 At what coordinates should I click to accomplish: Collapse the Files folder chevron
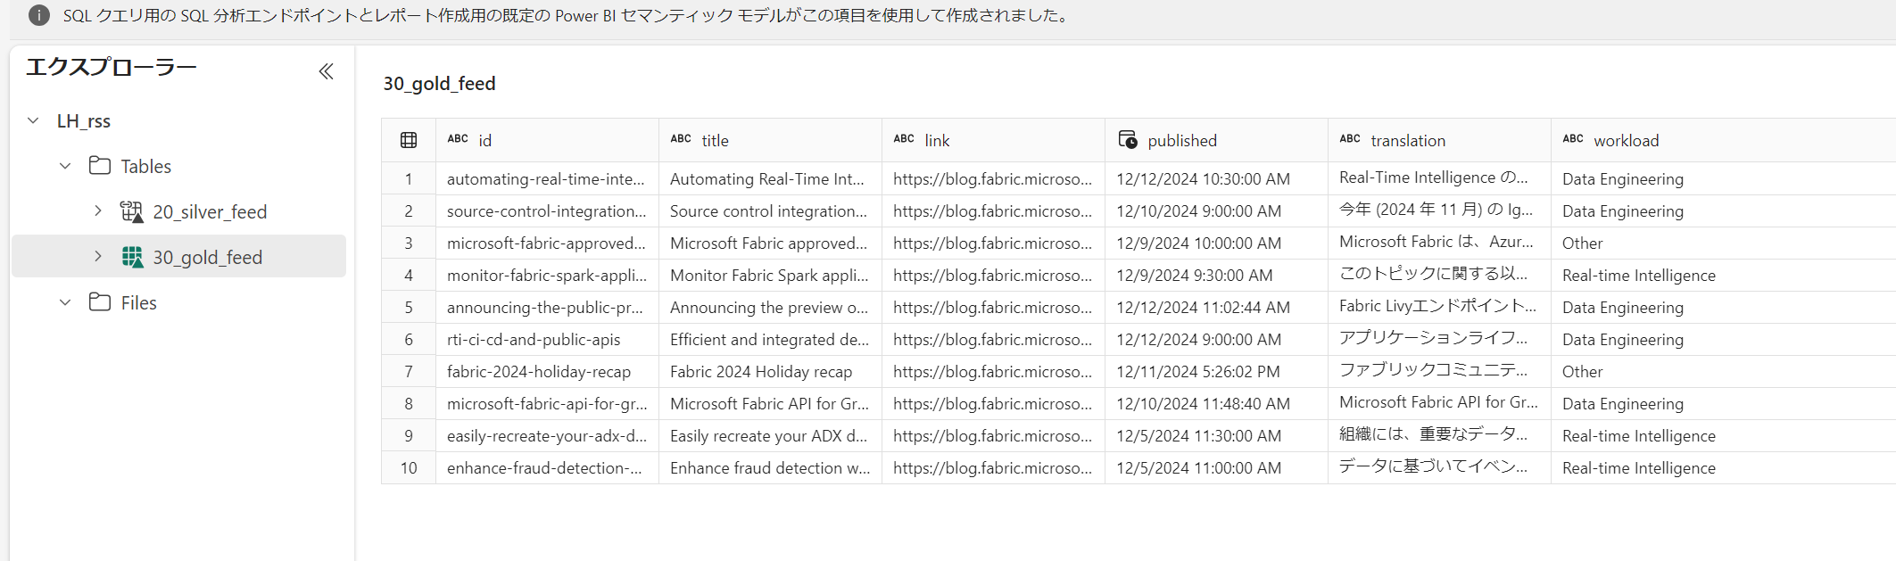click(x=65, y=302)
